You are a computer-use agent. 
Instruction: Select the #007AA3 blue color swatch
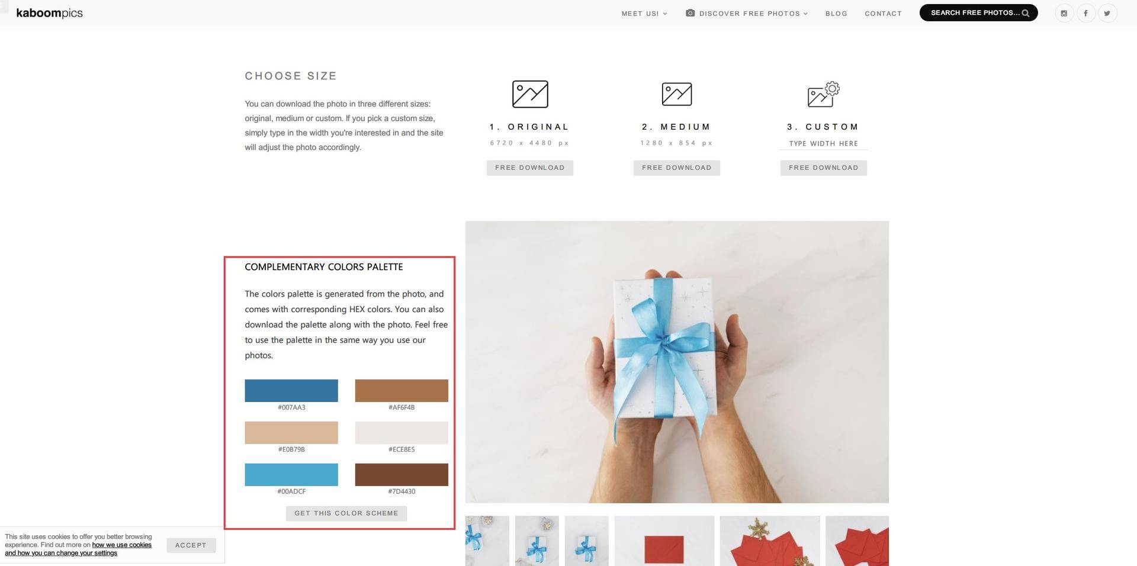(x=291, y=391)
